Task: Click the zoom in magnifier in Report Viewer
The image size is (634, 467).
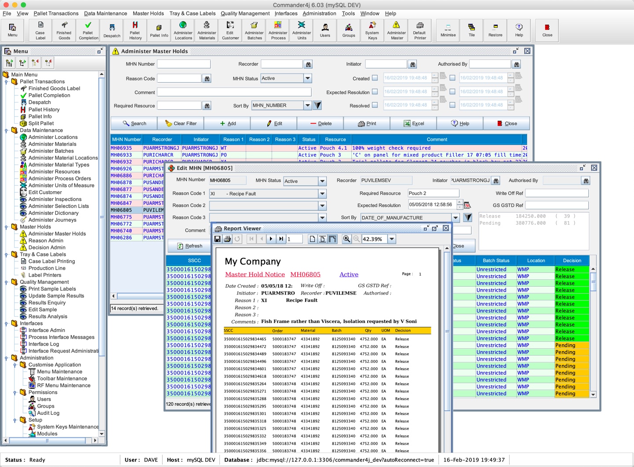Action: tap(346, 239)
